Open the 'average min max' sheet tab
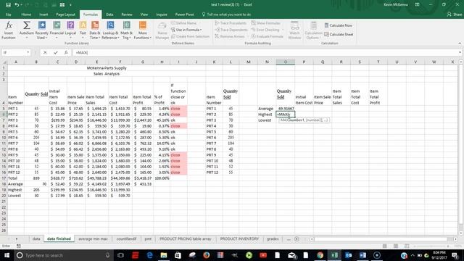This screenshot has width=464, height=261. tap(93, 239)
